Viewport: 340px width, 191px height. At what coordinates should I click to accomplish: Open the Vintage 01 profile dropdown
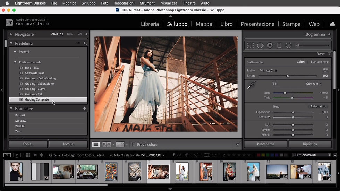coord(269,71)
